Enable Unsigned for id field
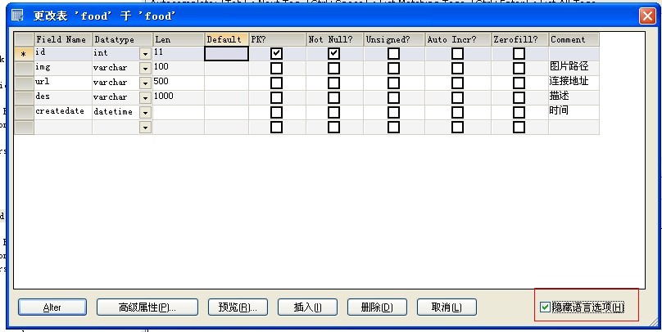 (394, 53)
